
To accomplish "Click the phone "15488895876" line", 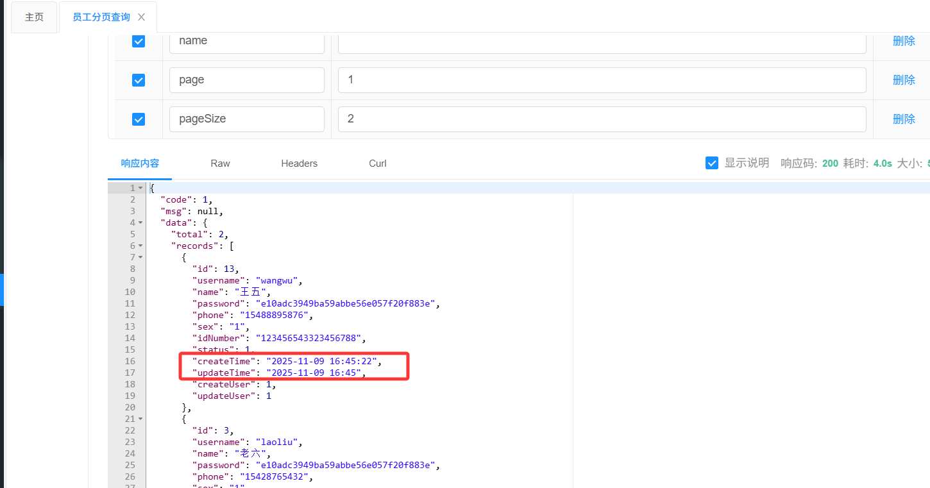I will (253, 315).
